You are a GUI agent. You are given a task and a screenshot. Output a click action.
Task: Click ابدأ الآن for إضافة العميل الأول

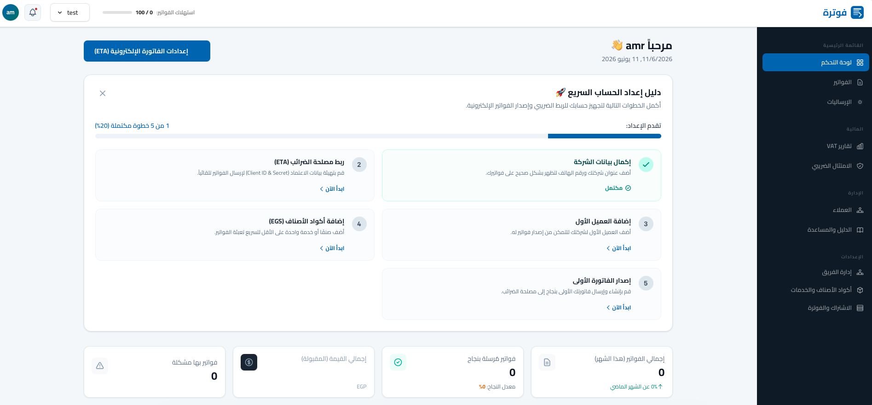pyautogui.click(x=619, y=248)
